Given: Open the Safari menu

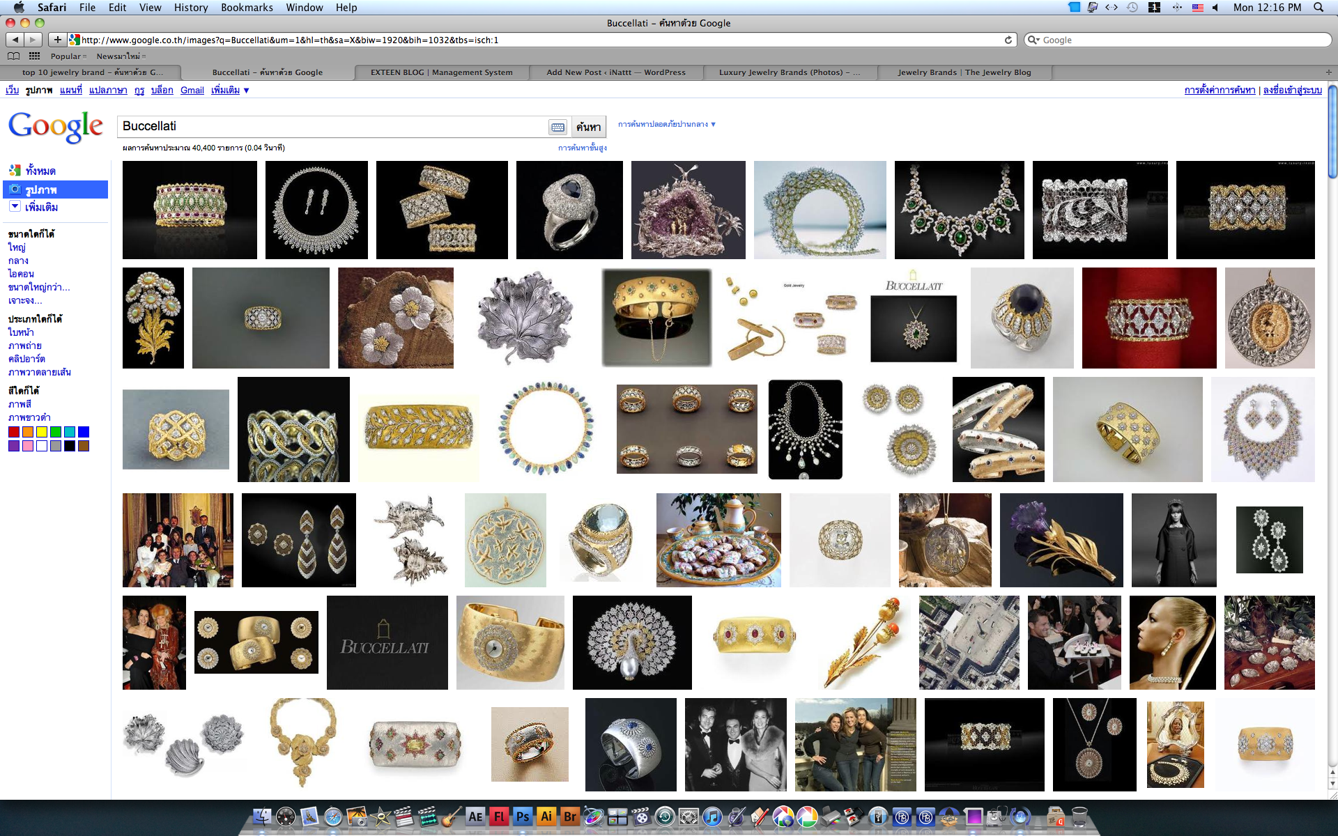Looking at the screenshot, I should tap(52, 7).
